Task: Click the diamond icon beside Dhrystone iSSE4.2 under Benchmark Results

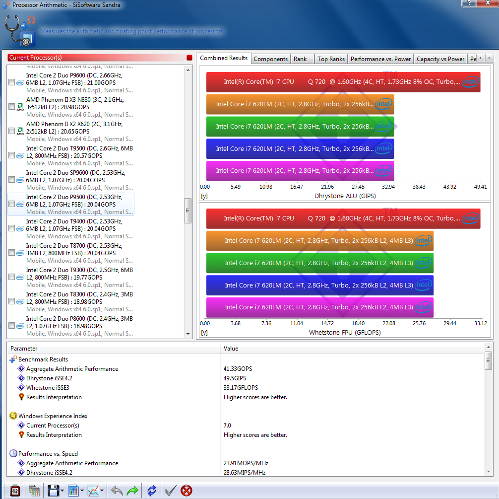Action: (x=21, y=378)
